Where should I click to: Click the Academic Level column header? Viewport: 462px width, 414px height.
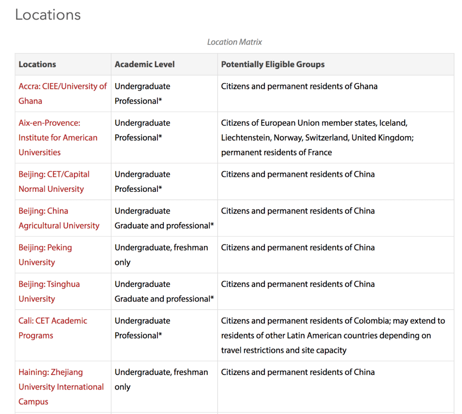click(x=145, y=64)
